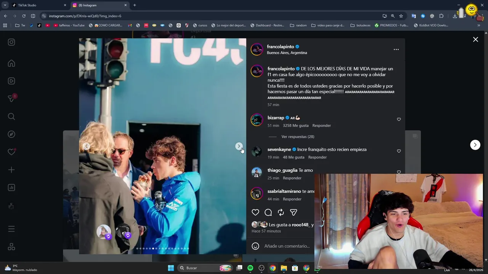Open the taffeiras - YouTube bookmark
Image resolution: width=488 pixels, height=274 pixels.
tap(69, 25)
